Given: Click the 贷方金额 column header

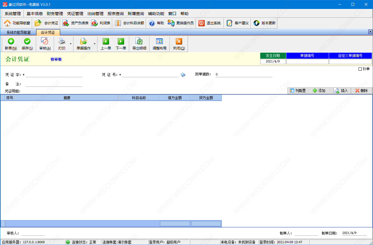Looking at the screenshot, I should 206,98.
